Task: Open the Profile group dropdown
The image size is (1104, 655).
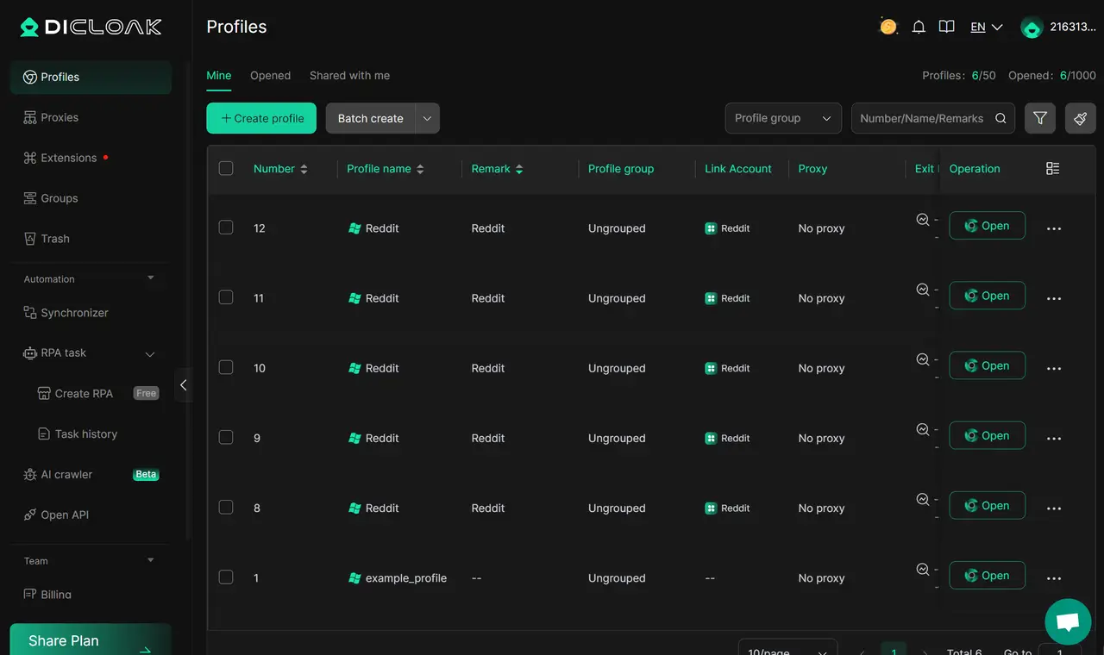Action: tap(783, 118)
